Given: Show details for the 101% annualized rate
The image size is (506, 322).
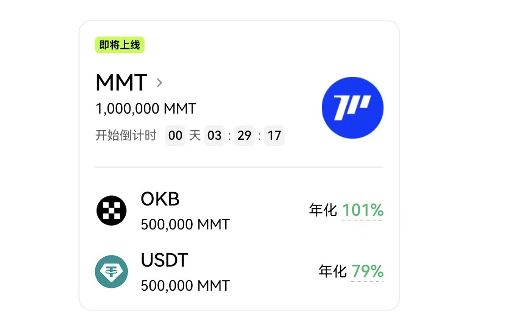Looking at the screenshot, I should (x=363, y=210).
